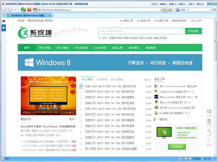Screen dimensions: 218x162
Task: Click the browser Back arrow button
Action: [4, 9]
